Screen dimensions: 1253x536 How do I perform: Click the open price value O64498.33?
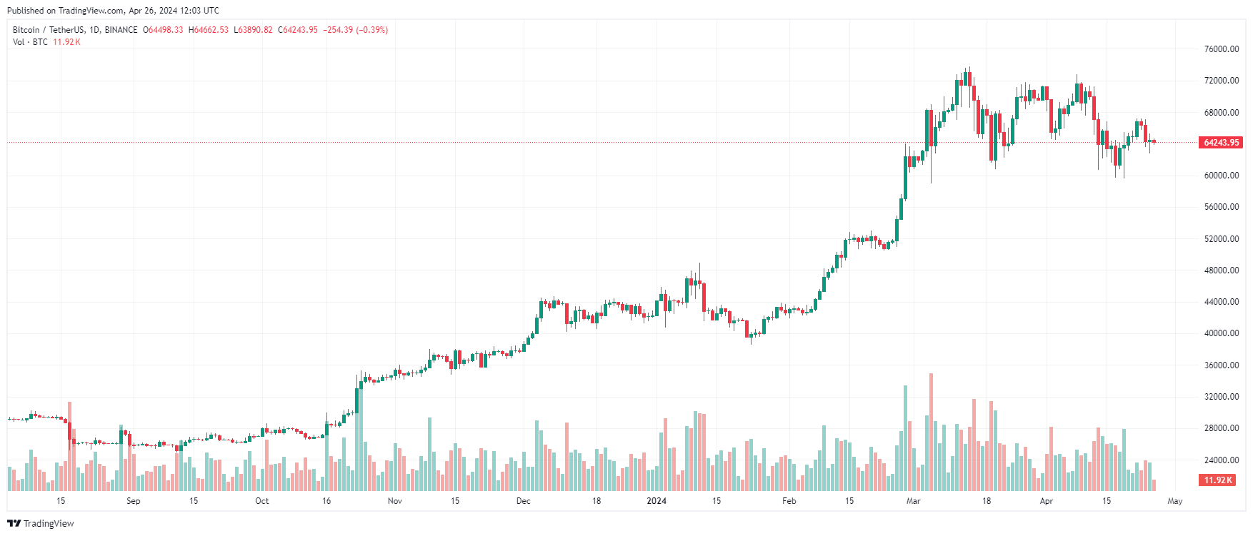(x=163, y=30)
